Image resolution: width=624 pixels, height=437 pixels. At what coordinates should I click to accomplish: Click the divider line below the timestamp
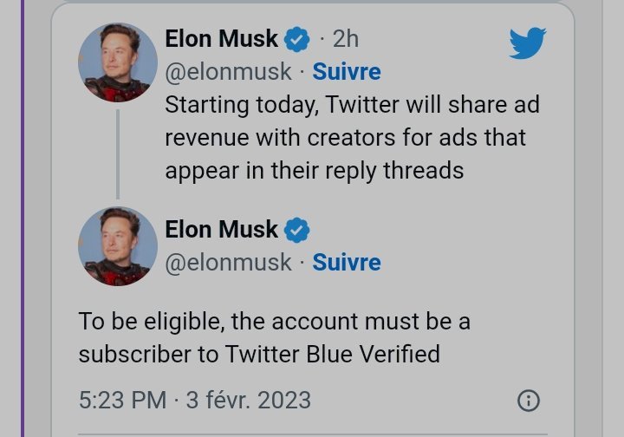click(x=312, y=434)
